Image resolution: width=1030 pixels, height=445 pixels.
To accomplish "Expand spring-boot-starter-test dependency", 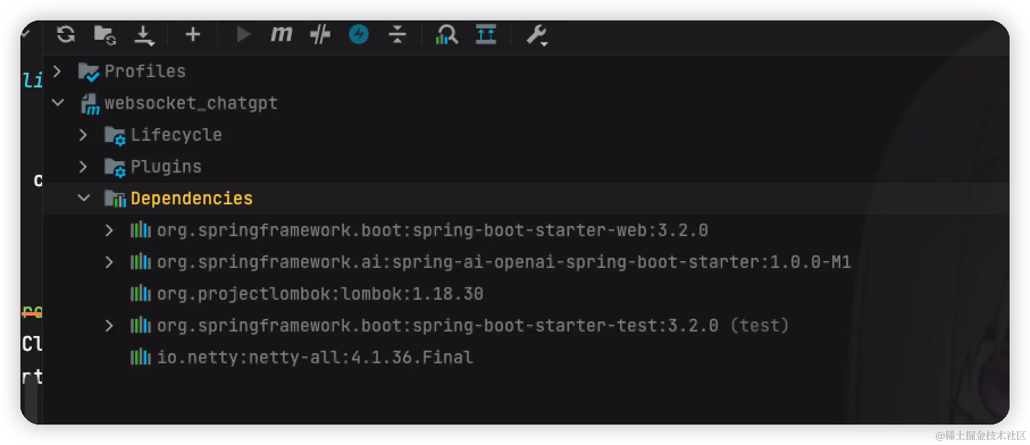I will tap(109, 325).
